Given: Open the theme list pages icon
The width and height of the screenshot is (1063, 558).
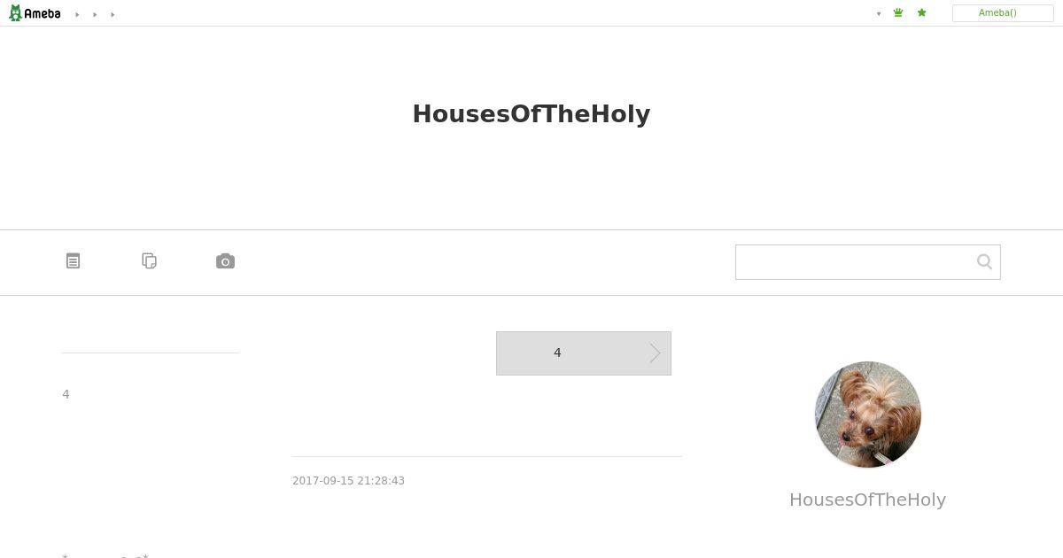Looking at the screenshot, I should pos(150,261).
